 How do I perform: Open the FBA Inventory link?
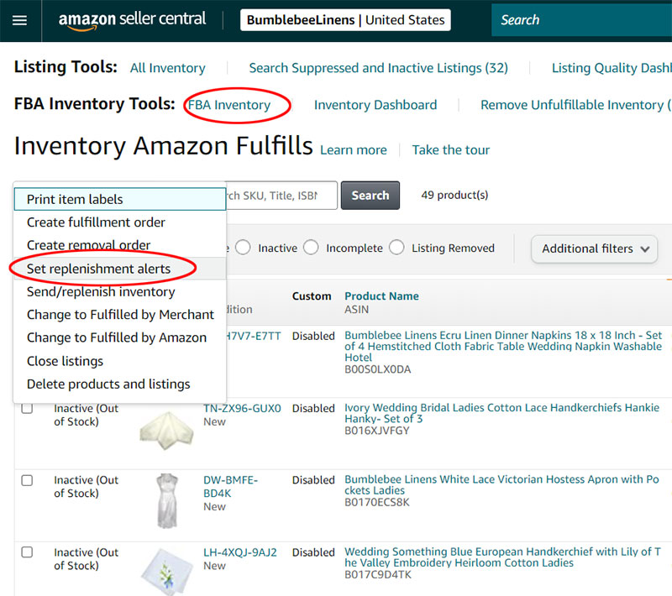(229, 105)
